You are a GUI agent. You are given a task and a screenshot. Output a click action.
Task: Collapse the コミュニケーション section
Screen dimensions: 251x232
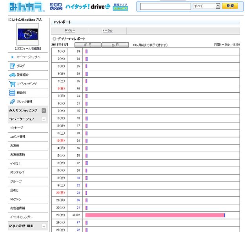[44, 119]
